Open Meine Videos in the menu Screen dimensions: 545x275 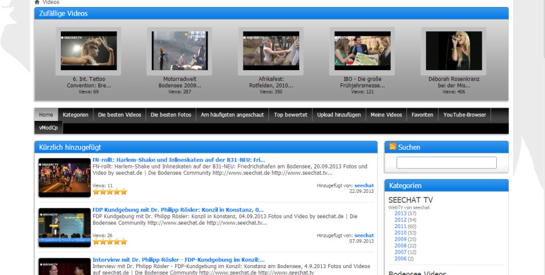(386, 115)
